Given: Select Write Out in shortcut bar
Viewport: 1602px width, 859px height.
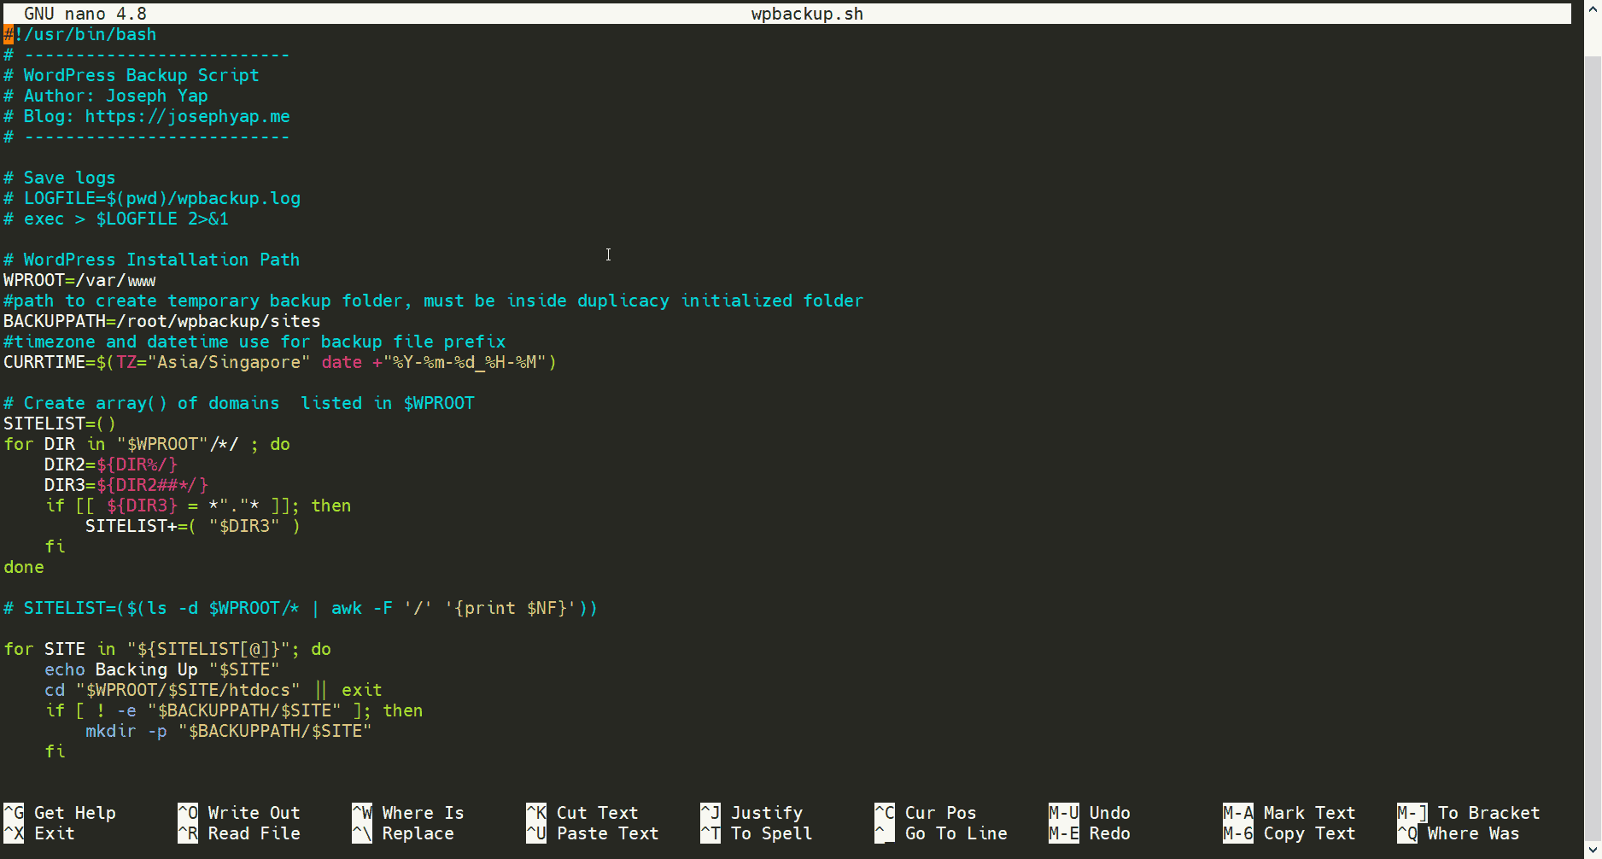Looking at the screenshot, I should (254, 813).
